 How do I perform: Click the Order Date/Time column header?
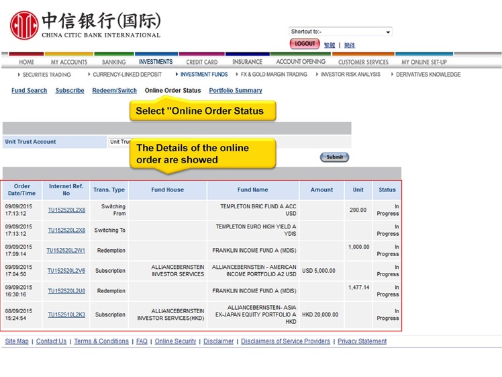click(x=21, y=190)
